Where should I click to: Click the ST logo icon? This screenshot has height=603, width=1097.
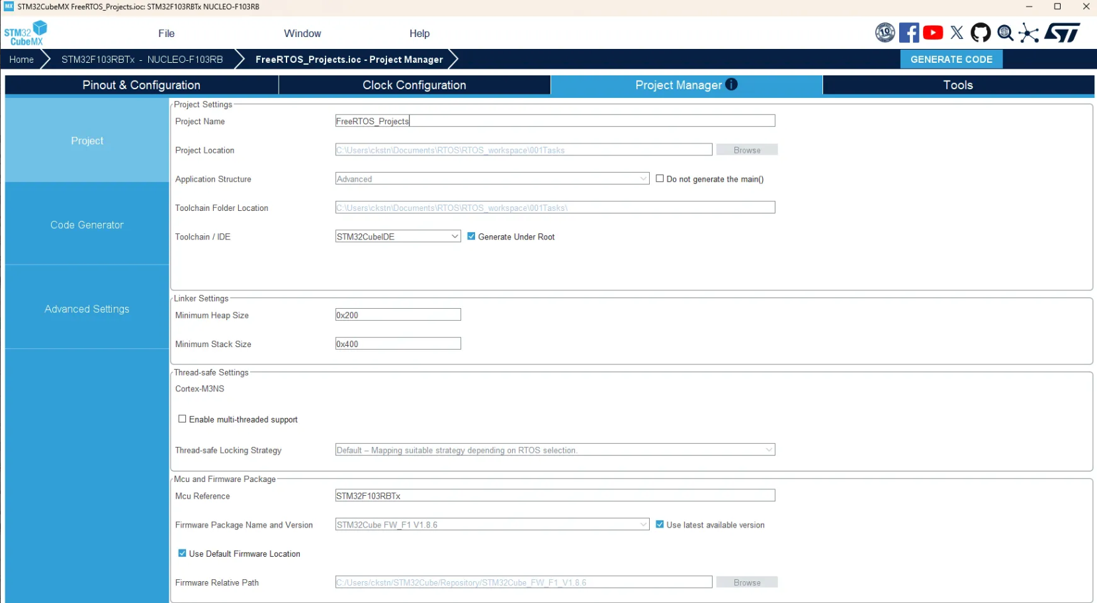[x=1062, y=32]
